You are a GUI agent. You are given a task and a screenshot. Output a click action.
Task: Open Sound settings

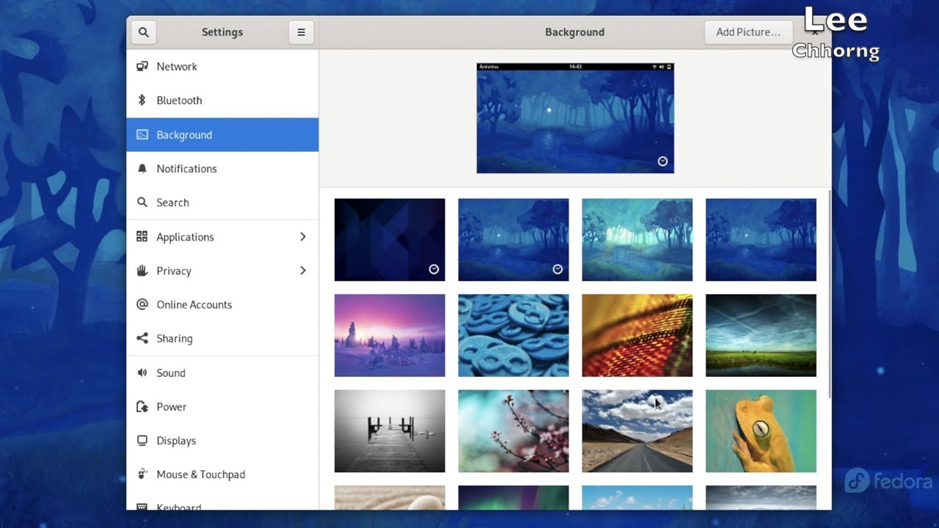tap(222, 373)
